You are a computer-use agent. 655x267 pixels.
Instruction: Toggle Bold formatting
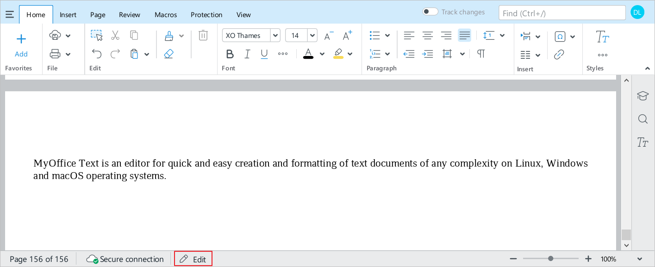[x=230, y=54]
